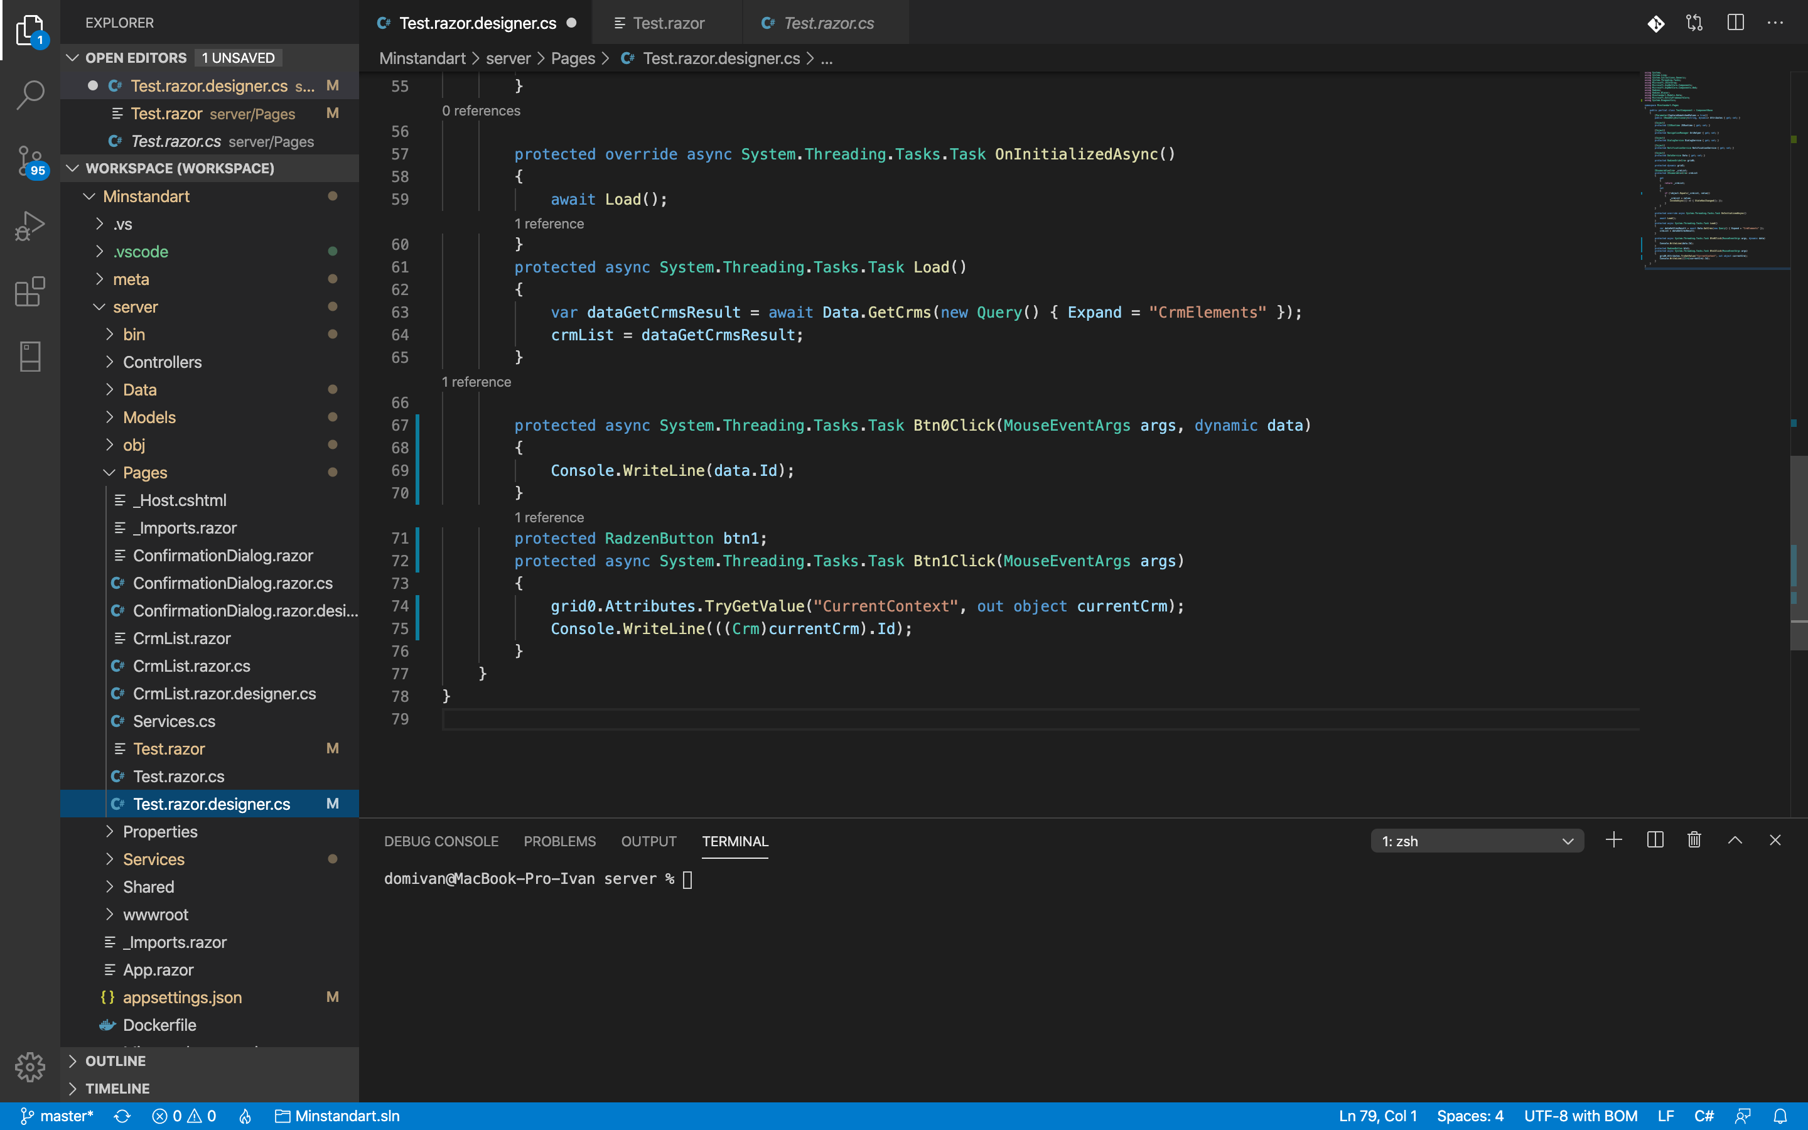This screenshot has height=1130, width=1808.
Task: Click the master* branch in status bar
Action: 56,1116
